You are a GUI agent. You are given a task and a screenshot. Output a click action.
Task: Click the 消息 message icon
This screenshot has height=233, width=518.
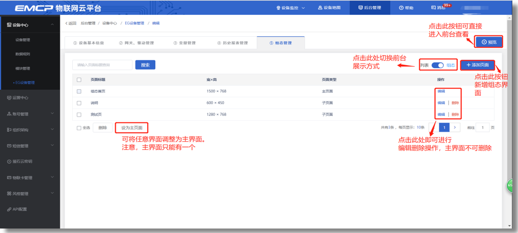point(433,8)
